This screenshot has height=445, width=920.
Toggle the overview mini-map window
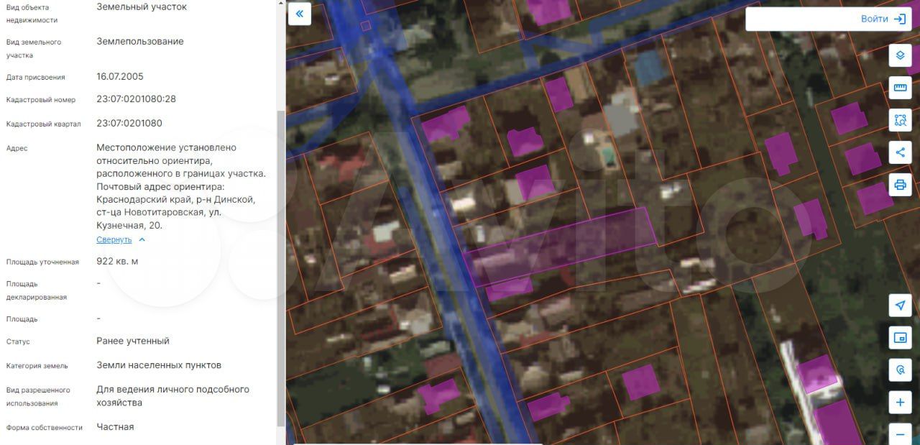tap(900, 338)
